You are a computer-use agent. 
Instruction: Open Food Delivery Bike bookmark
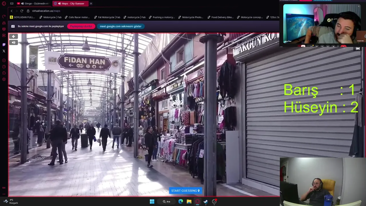[x=220, y=17]
